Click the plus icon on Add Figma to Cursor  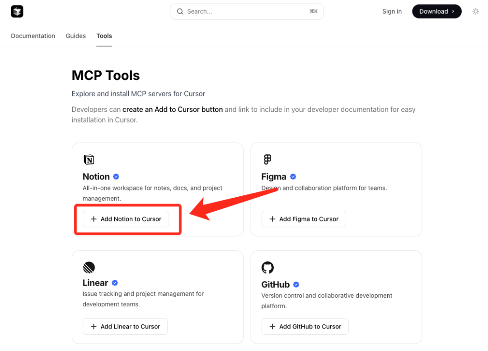(x=272, y=219)
